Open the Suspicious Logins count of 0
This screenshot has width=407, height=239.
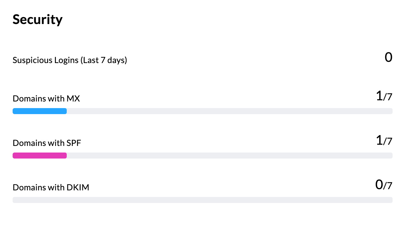pos(388,57)
